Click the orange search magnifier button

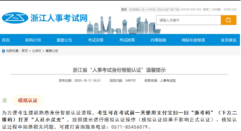pos(228,20)
